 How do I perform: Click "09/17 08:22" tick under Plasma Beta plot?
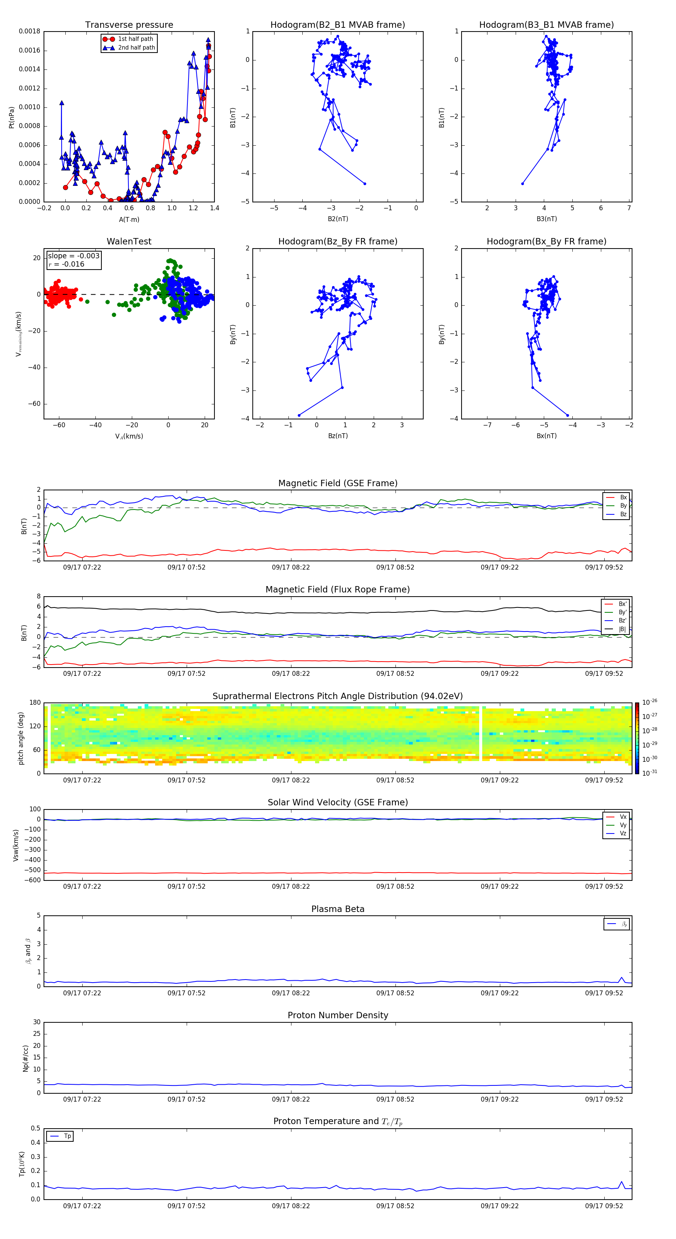point(291,993)
